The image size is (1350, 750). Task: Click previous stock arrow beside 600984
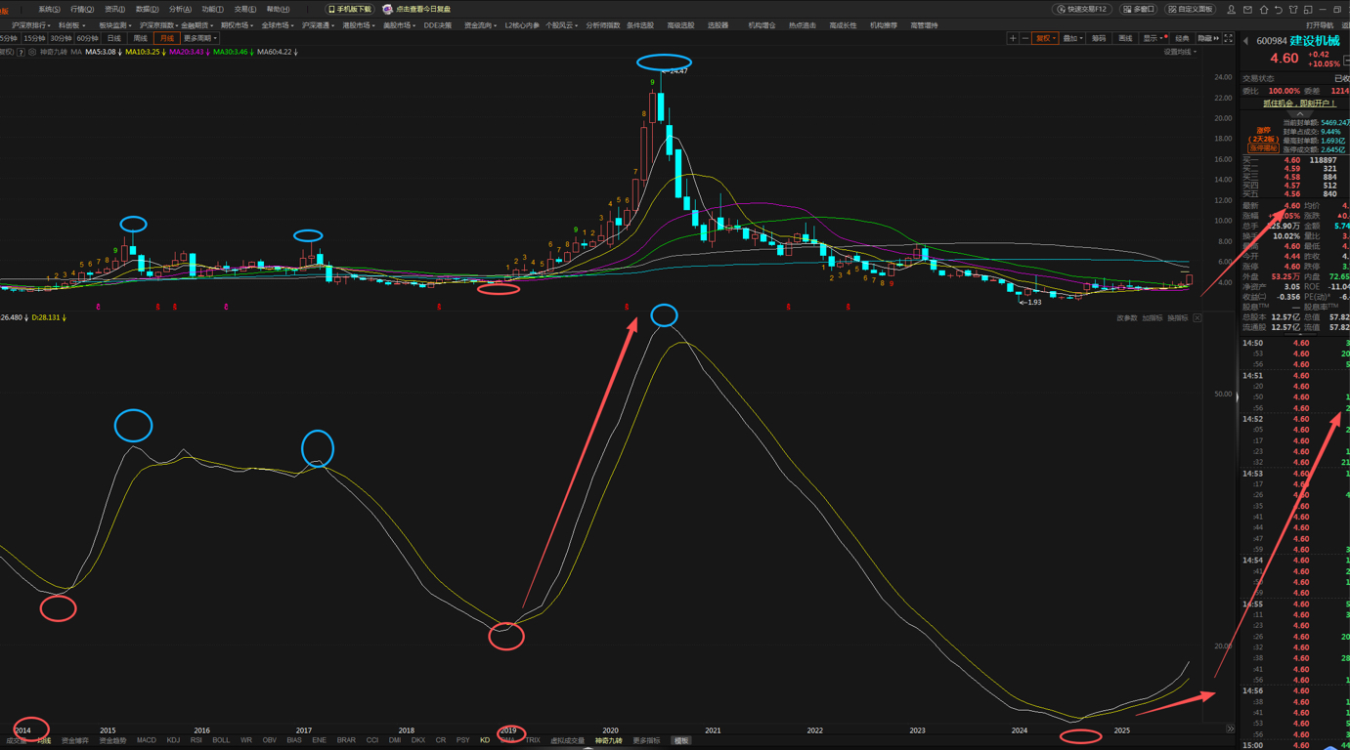tap(1245, 41)
